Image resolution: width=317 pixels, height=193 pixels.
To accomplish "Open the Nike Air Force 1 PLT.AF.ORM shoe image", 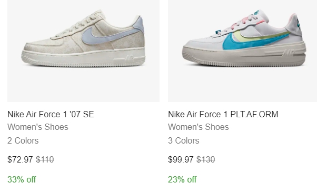I will pos(242,51).
